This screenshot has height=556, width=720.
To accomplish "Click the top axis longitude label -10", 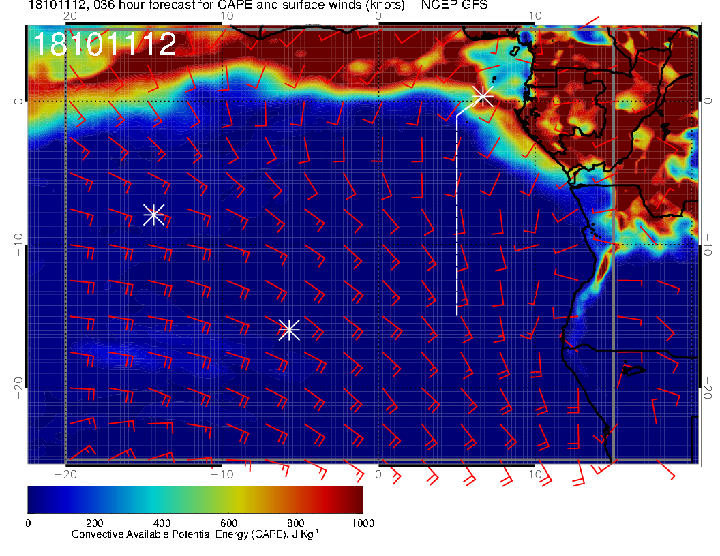I will click(222, 16).
